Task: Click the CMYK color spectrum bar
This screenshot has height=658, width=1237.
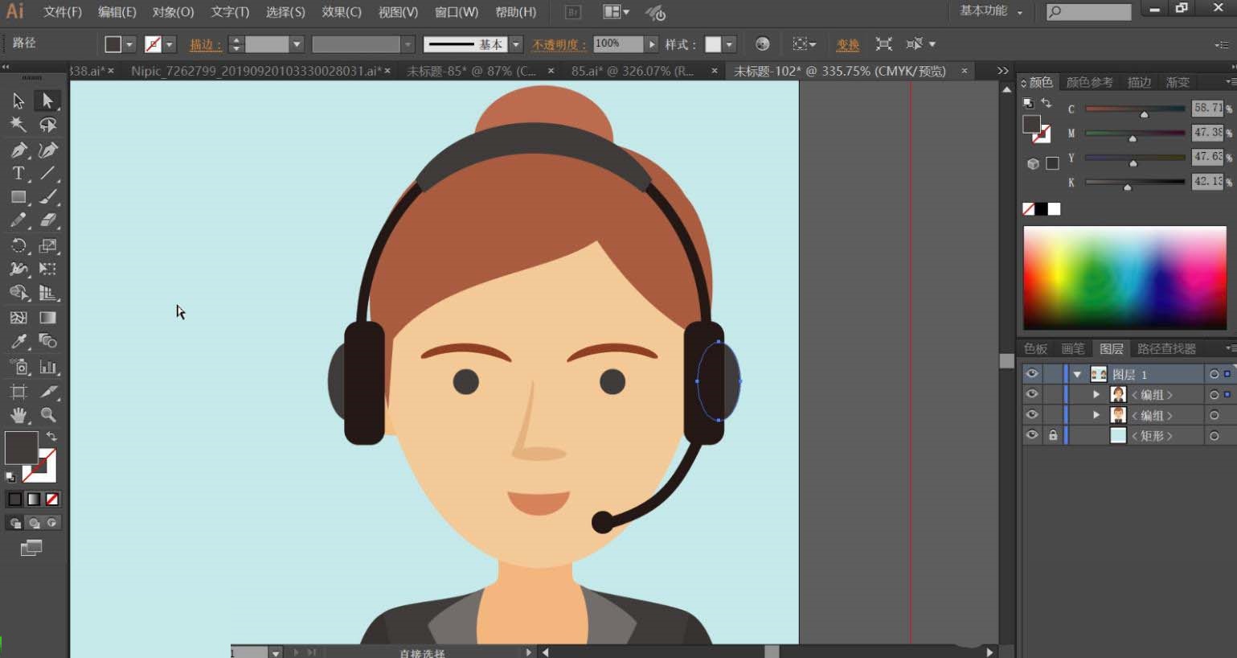Action: tap(1124, 278)
